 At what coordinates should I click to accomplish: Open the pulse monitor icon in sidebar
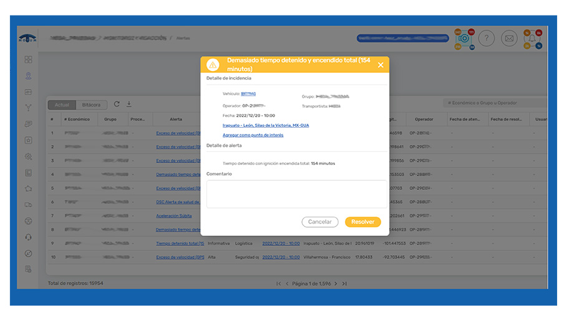pyautogui.click(x=29, y=92)
